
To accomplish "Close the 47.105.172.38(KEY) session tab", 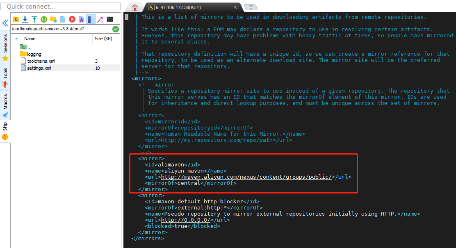I will coord(235,7).
